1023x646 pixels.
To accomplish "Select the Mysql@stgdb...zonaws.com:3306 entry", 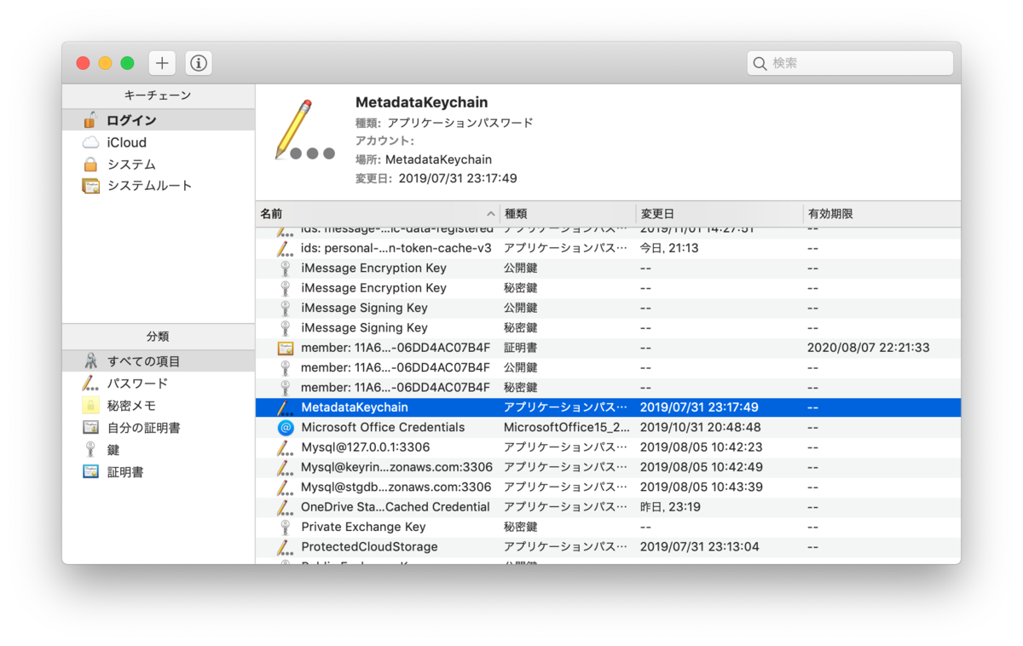I will pyautogui.click(x=608, y=487).
